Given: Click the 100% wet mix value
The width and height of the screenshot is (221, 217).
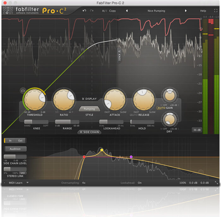Looking at the screenshot, I should (183, 183).
